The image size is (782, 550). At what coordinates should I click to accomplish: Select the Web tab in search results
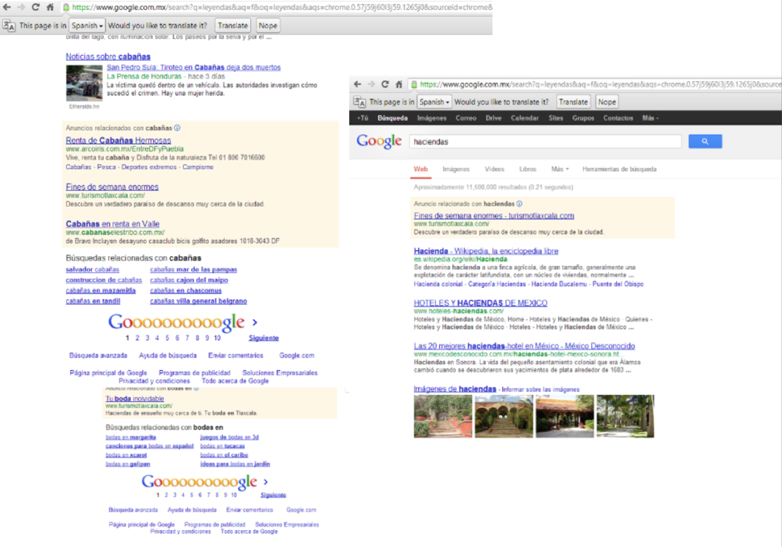[x=421, y=169]
